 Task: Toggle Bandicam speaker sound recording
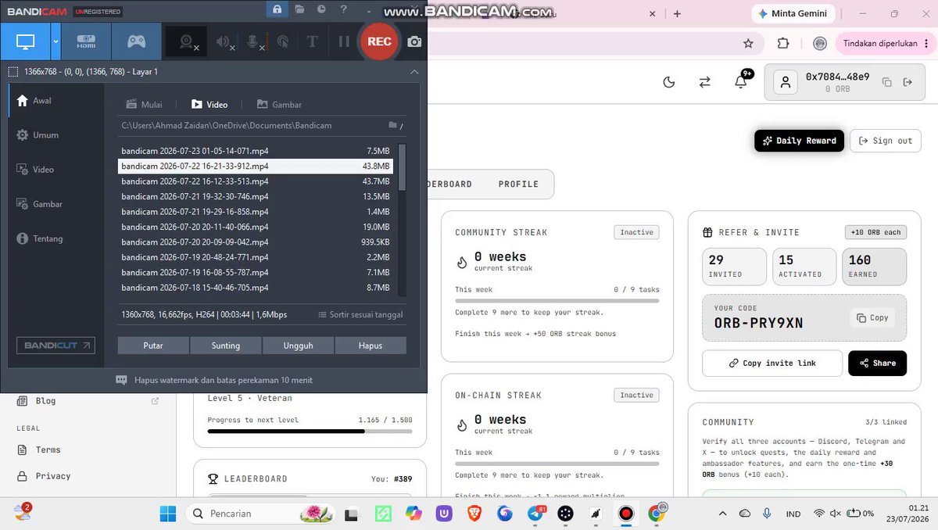coord(224,42)
